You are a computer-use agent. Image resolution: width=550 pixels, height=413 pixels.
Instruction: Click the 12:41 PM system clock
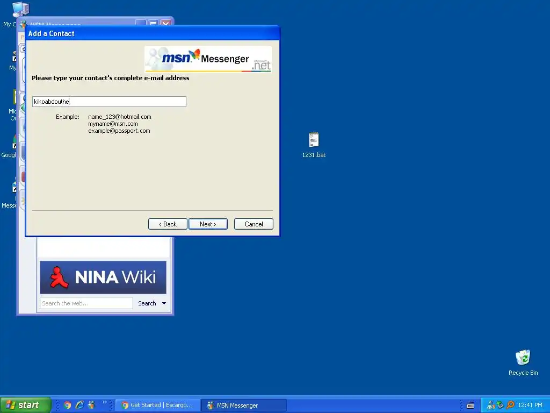click(530, 405)
